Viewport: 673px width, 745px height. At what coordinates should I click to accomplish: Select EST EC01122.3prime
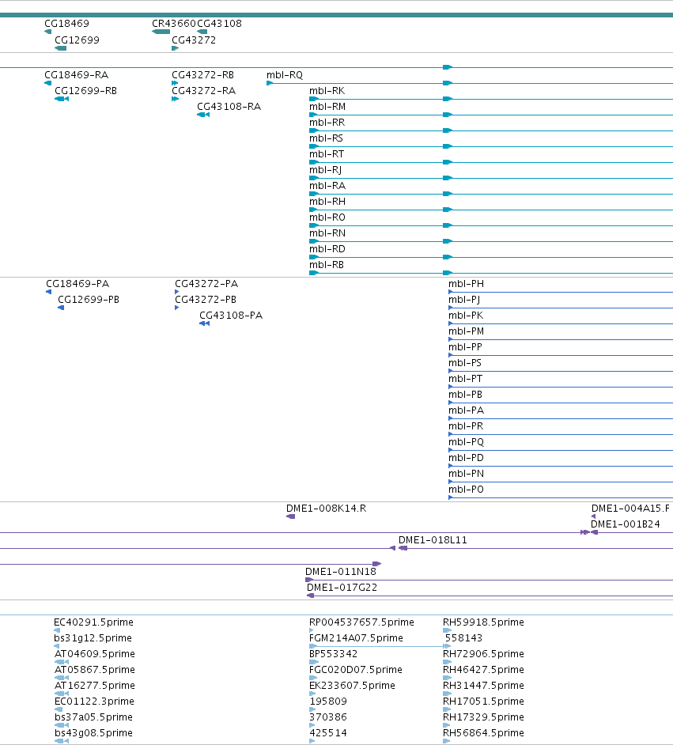point(94,702)
